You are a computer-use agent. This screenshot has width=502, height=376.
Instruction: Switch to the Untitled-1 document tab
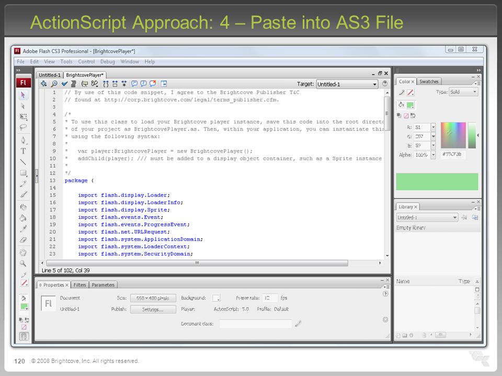click(x=50, y=75)
